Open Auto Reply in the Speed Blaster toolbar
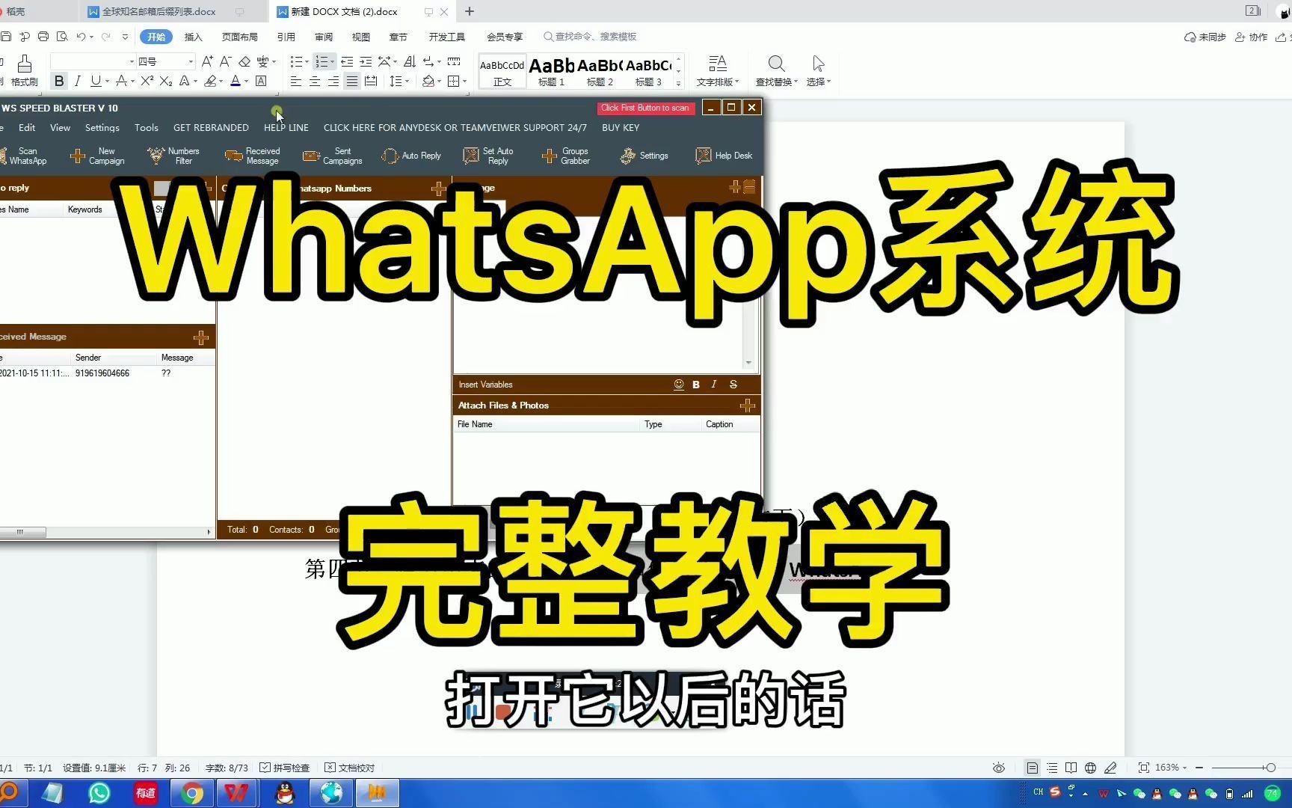This screenshot has height=808, width=1292. [x=412, y=156]
